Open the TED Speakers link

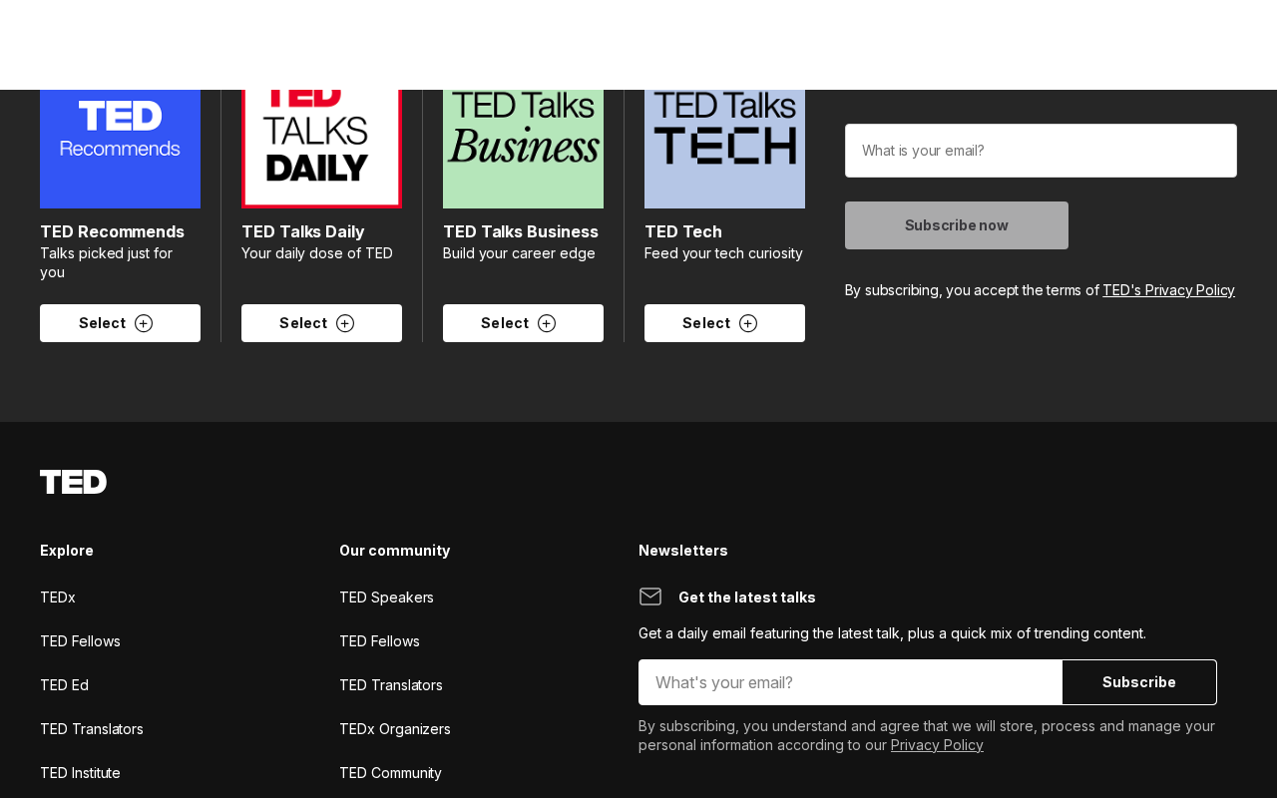pyautogui.click(x=386, y=598)
